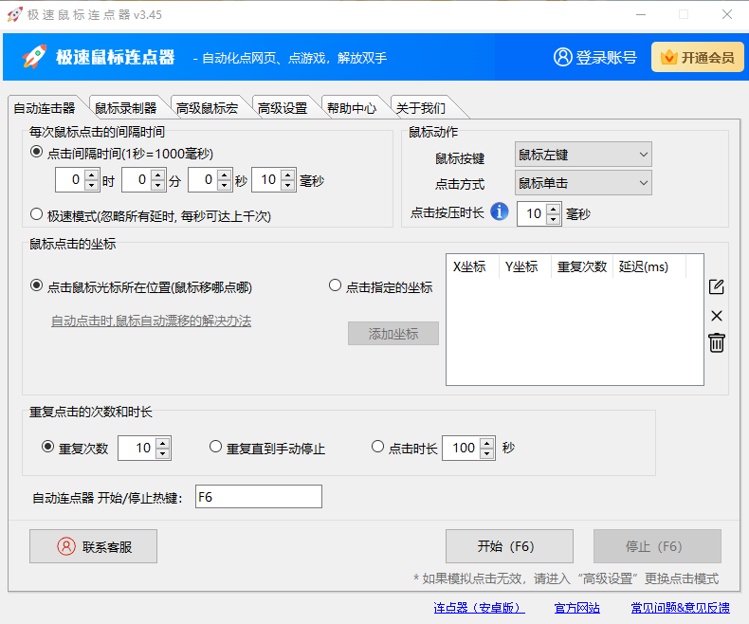
Task: Choose 重复直到手动停止 option
Action: [x=216, y=448]
